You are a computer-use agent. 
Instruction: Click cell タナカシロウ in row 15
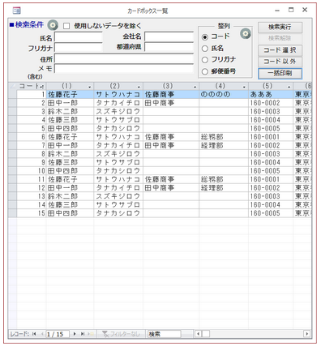click(x=118, y=213)
